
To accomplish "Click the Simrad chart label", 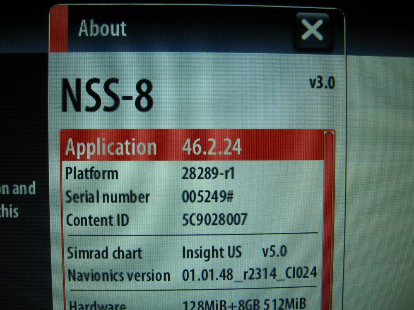I will (105, 253).
